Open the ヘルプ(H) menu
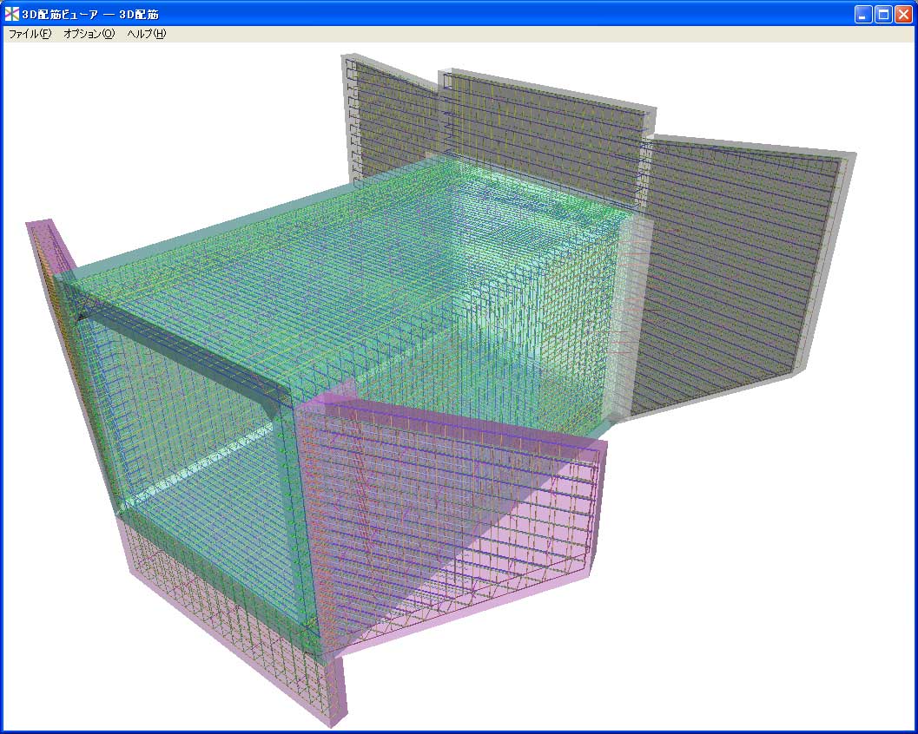The height and width of the screenshot is (734, 918). [x=147, y=34]
